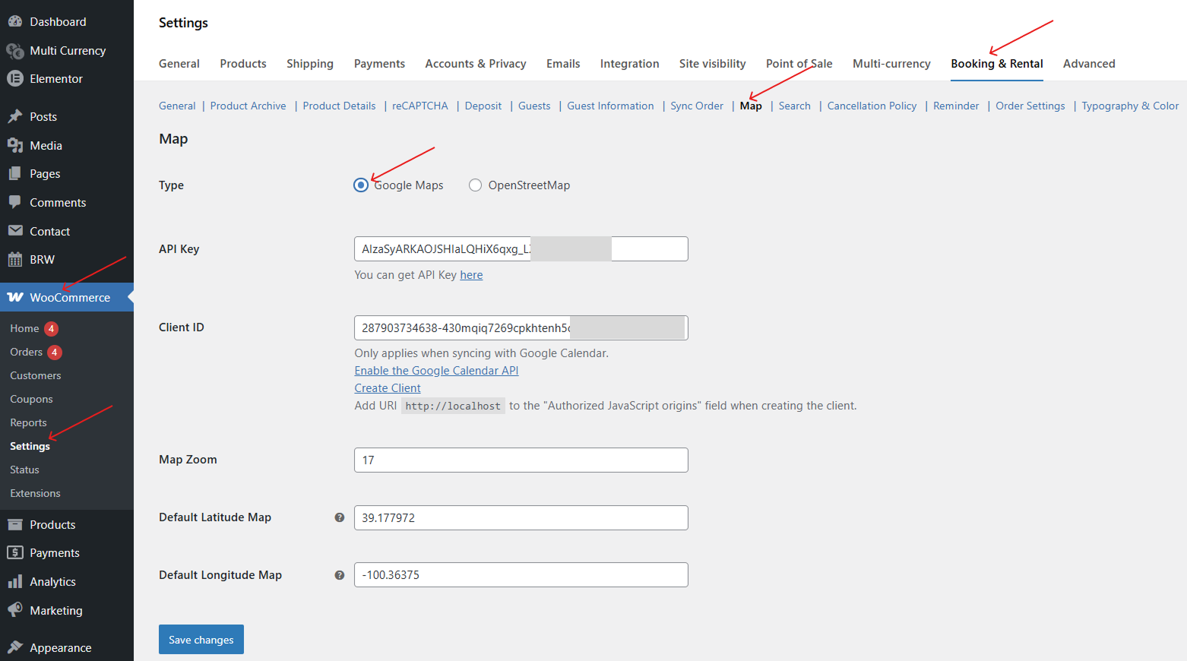1187x661 pixels.
Task: Click inside the Map Zoom field
Action: (521, 460)
